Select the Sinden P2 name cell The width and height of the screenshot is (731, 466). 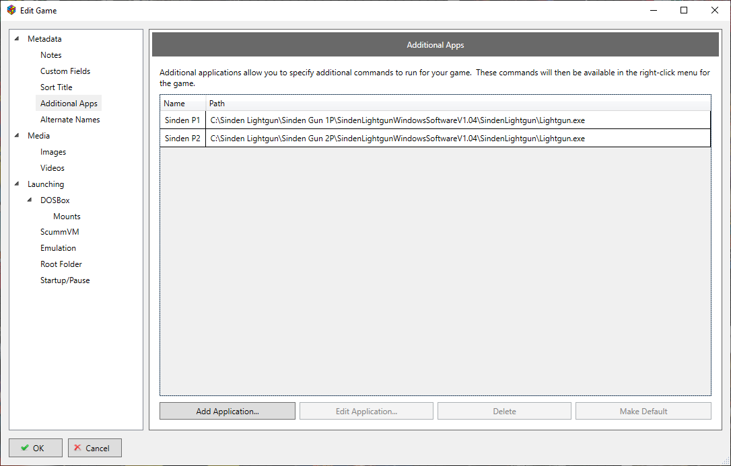click(183, 139)
